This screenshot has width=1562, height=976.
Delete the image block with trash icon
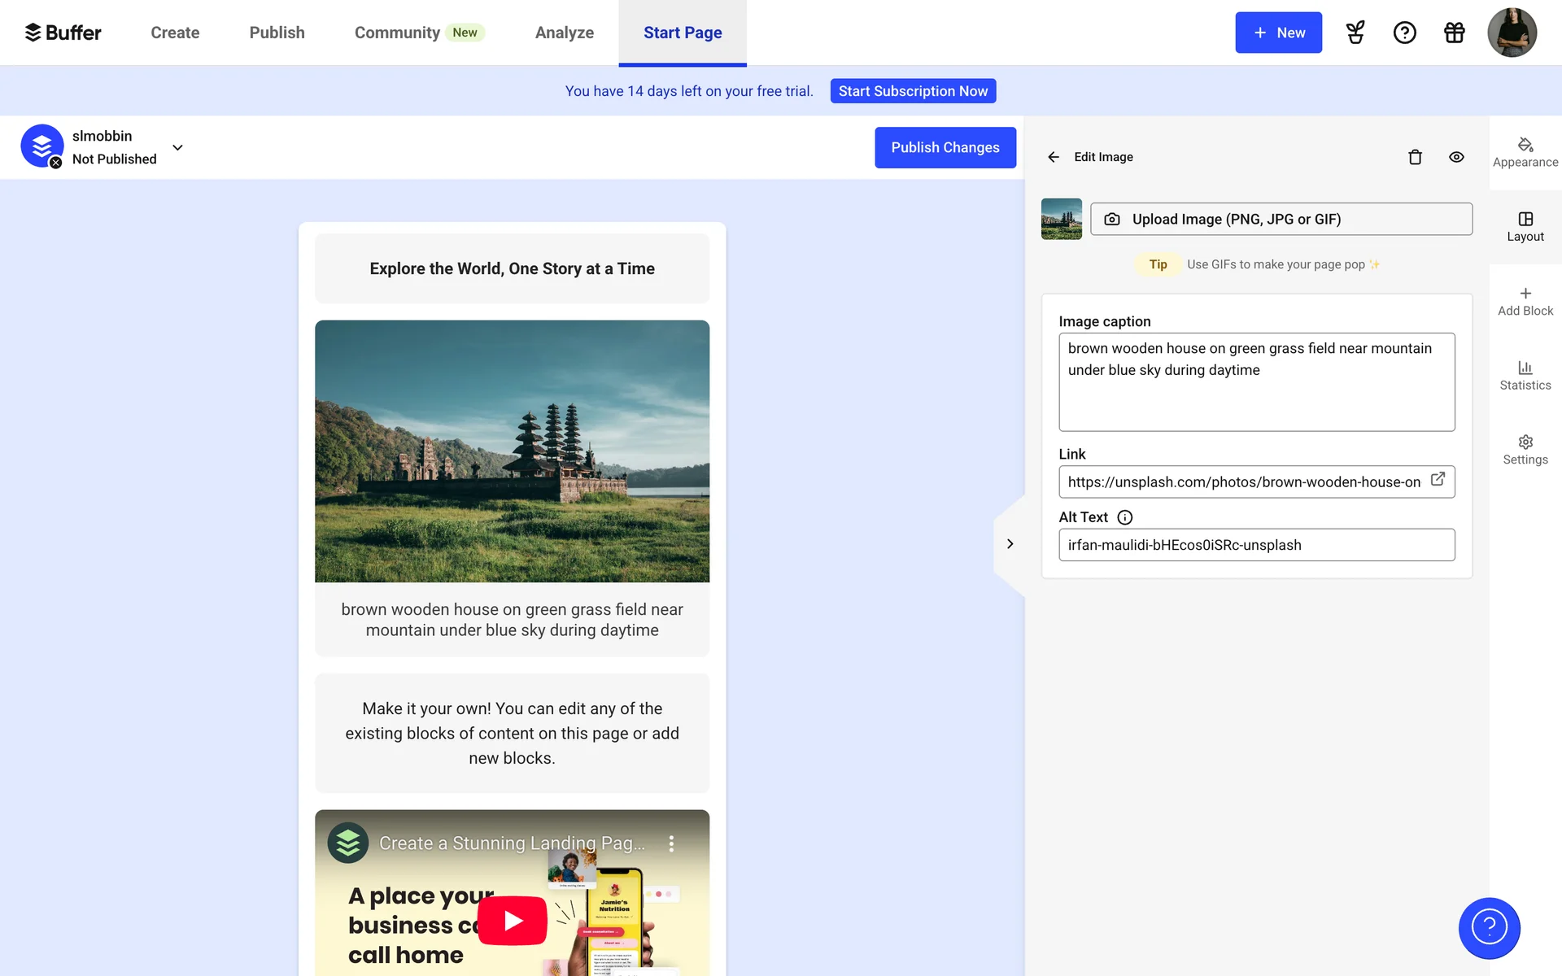point(1415,157)
